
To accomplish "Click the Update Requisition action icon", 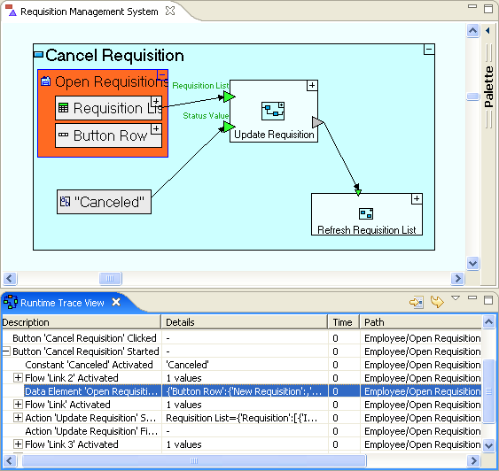I will (x=273, y=111).
